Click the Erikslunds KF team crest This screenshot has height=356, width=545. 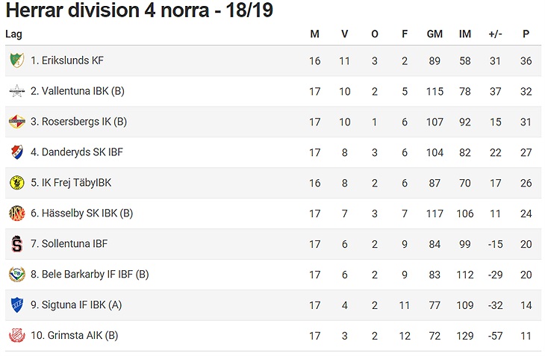click(x=16, y=60)
